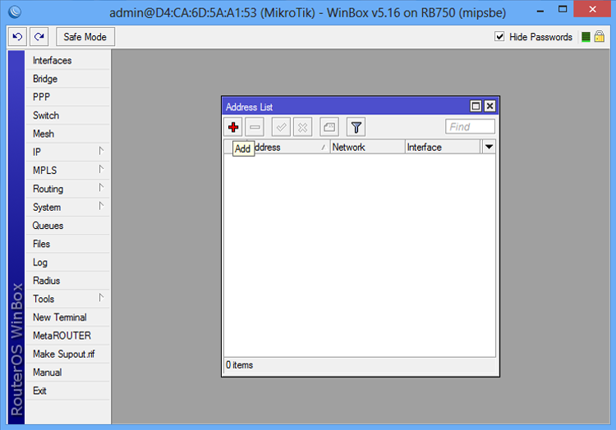Expand the System submenu arrow

(x=101, y=206)
